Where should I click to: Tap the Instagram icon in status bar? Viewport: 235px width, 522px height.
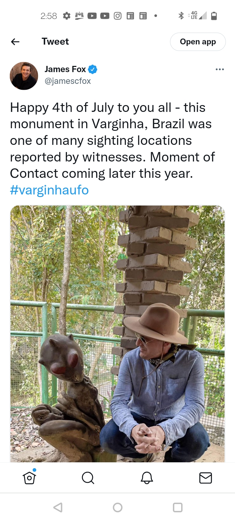tap(117, 16)
